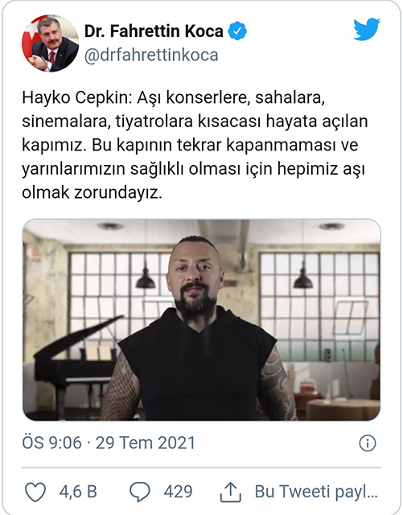Click the Dr. Fahrettin Koca display name
This screenshot has width=403, height=515.
click(x=154, y=31)
